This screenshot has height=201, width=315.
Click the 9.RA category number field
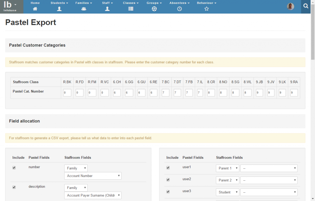294,93
